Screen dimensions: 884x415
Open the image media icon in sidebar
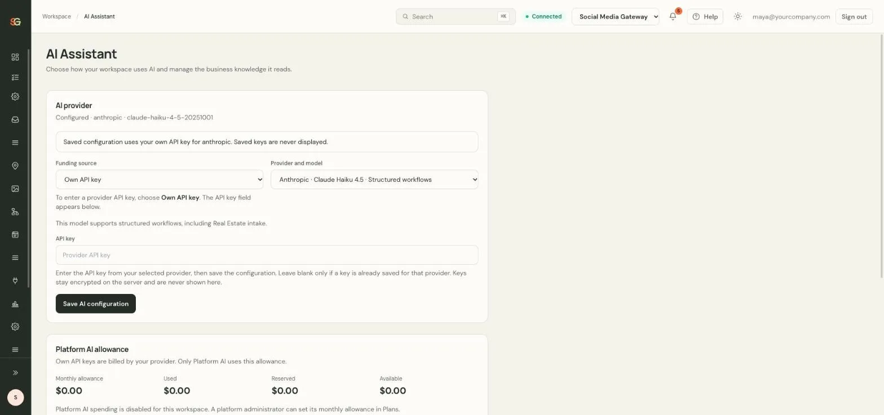tap(15, 189)
